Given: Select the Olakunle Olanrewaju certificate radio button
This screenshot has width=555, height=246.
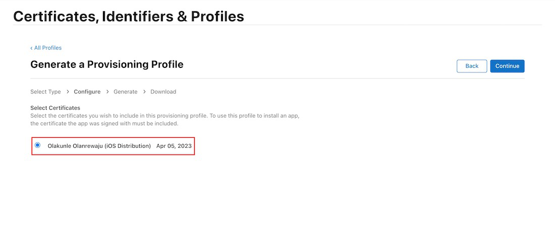Looking at the screenshot, I should pos(38,145).
